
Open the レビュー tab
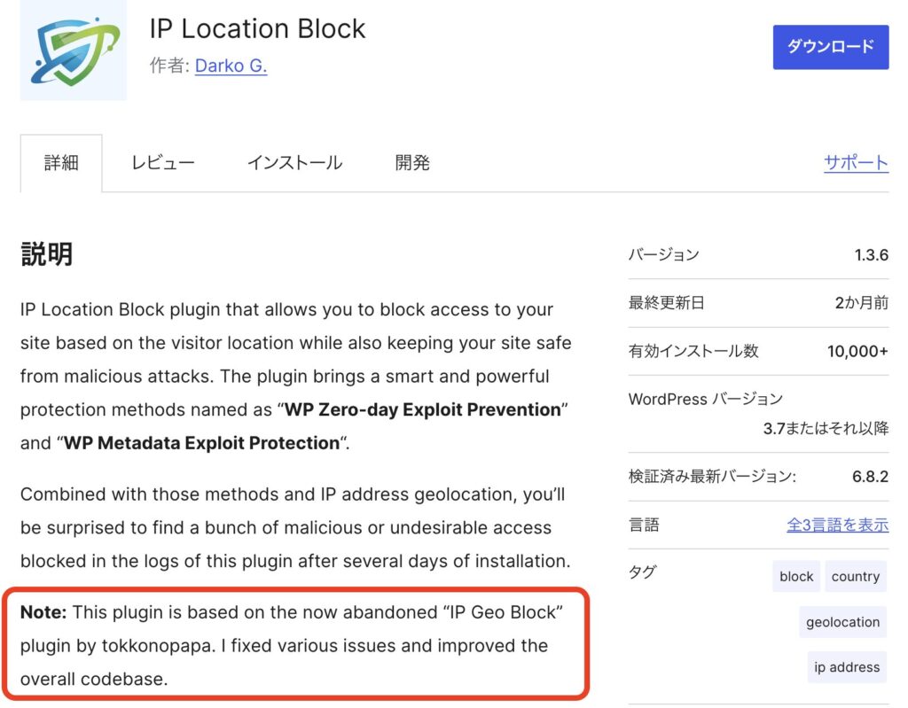pyautogui.click(x=162, y=163)
